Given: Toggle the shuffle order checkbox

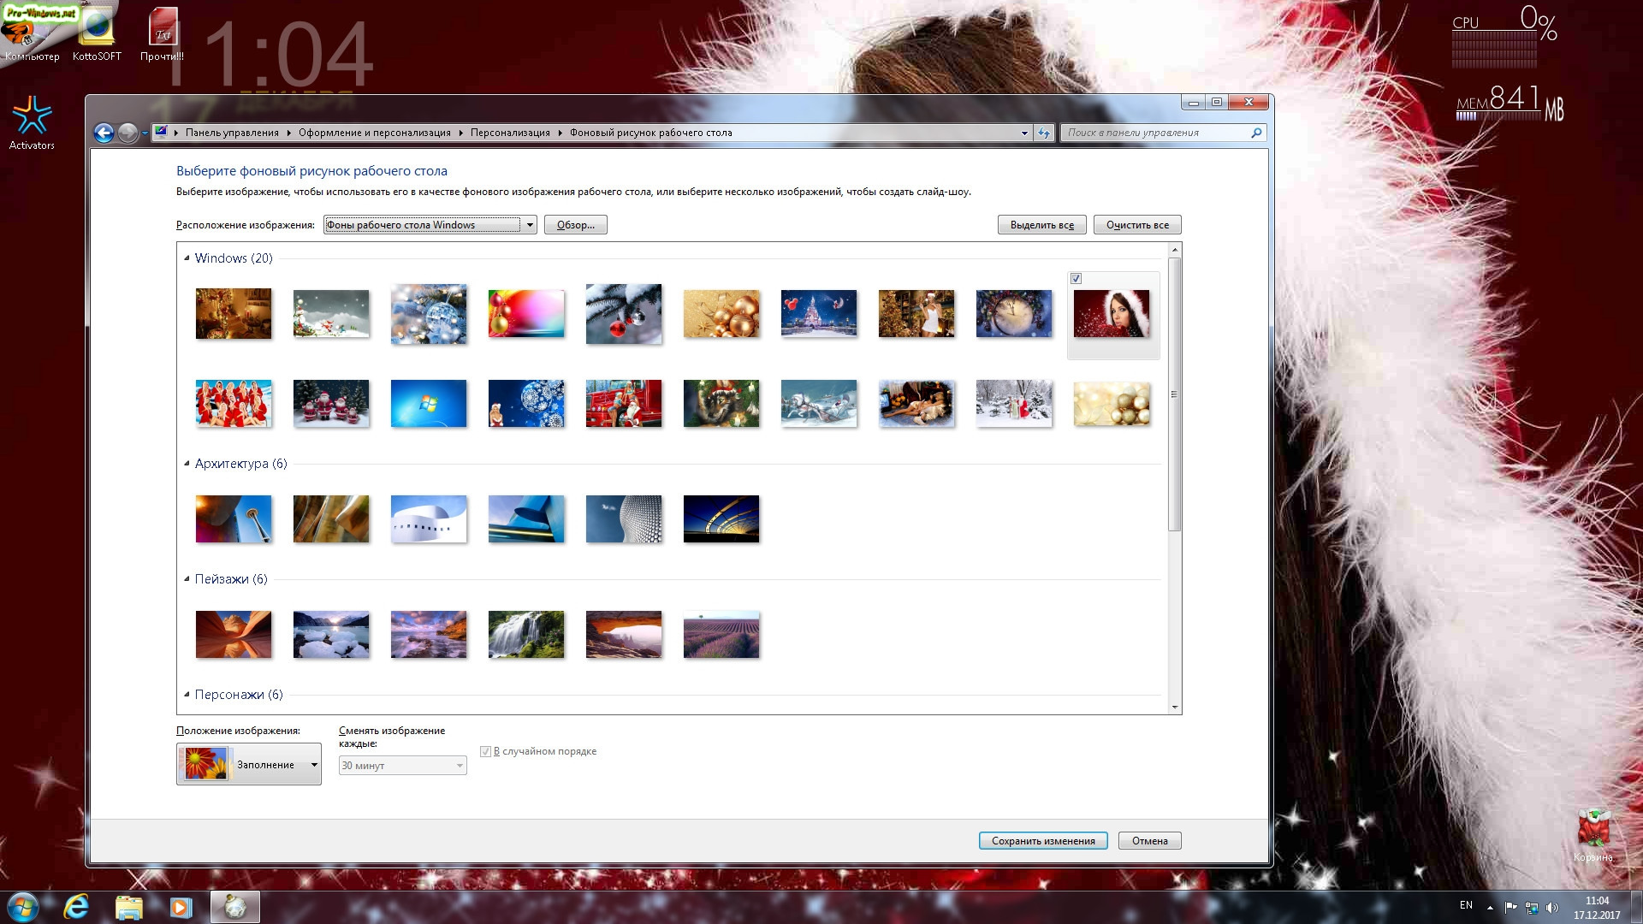Looking at the screenshot, I should point(485,751).
